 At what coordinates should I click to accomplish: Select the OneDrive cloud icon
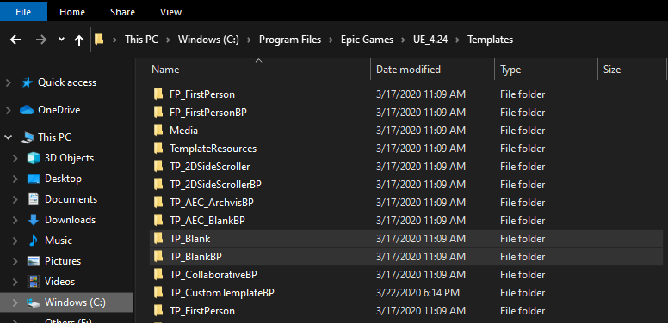click(x=27, y=110)
